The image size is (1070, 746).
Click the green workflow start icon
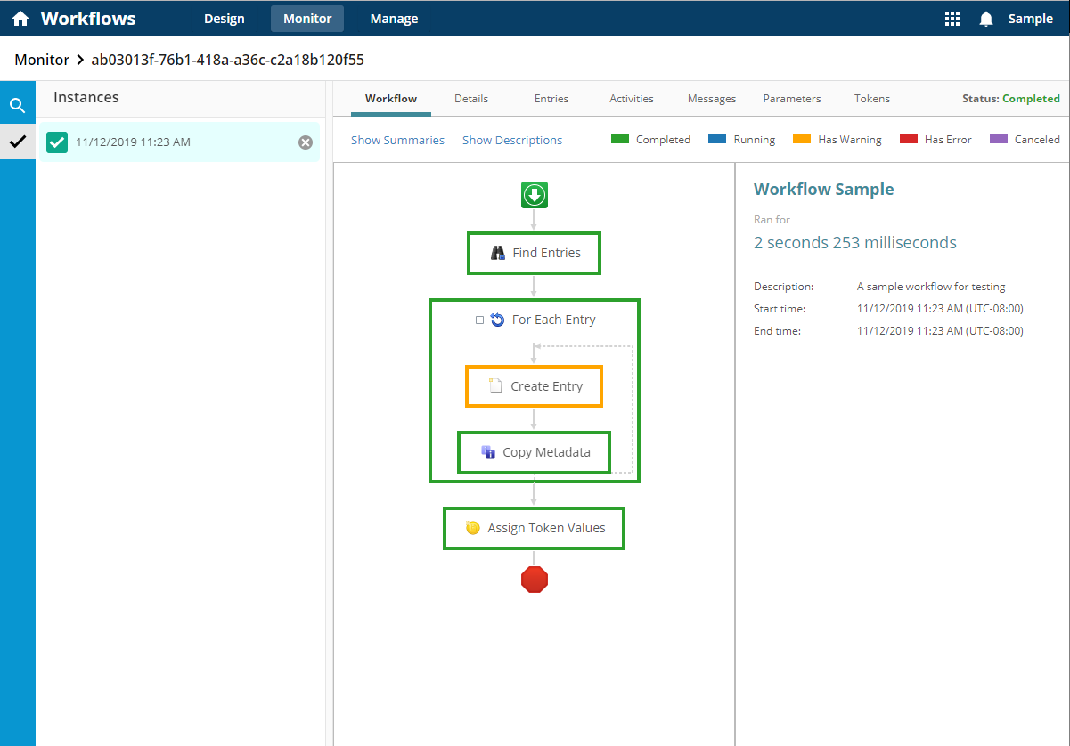535,195
